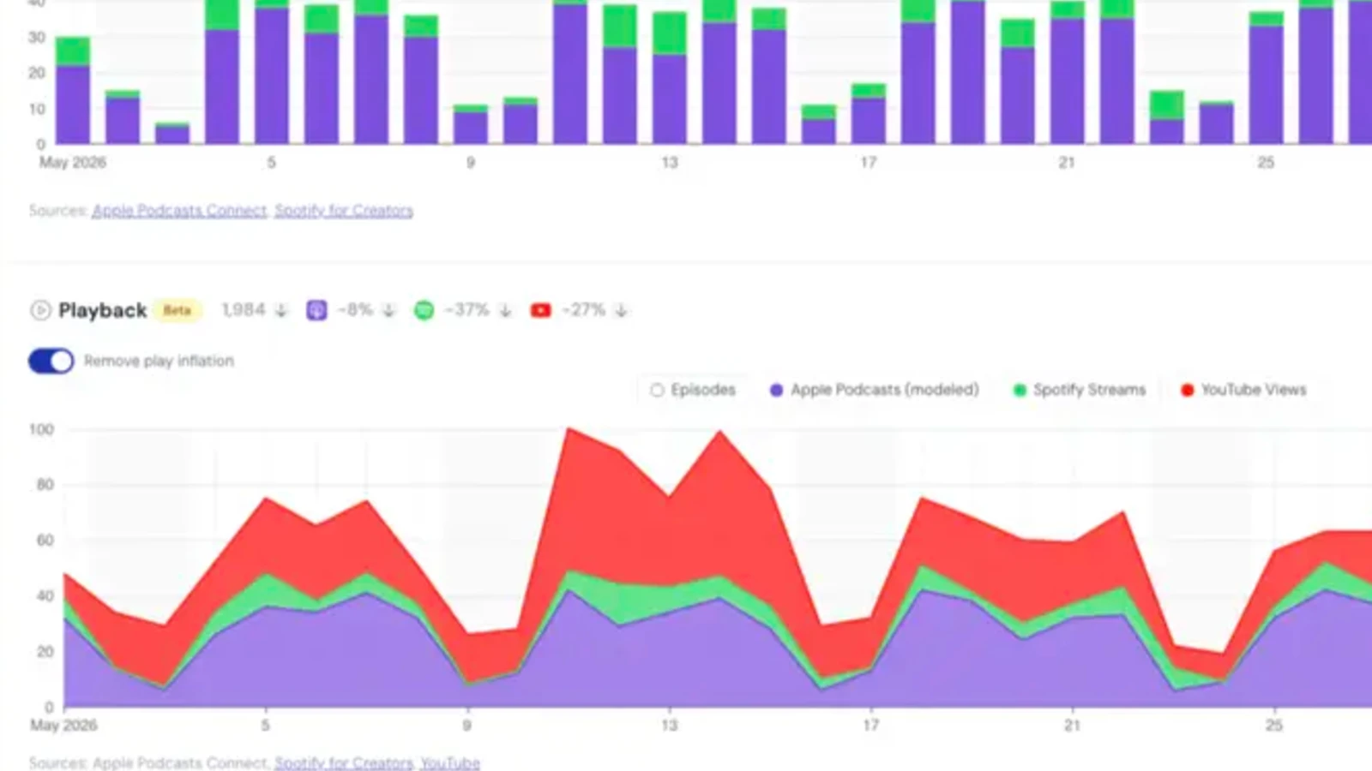The image size is (1372, 771).
Task: Click the May 2026 axis label of area chart
Action: coord(63,726)
